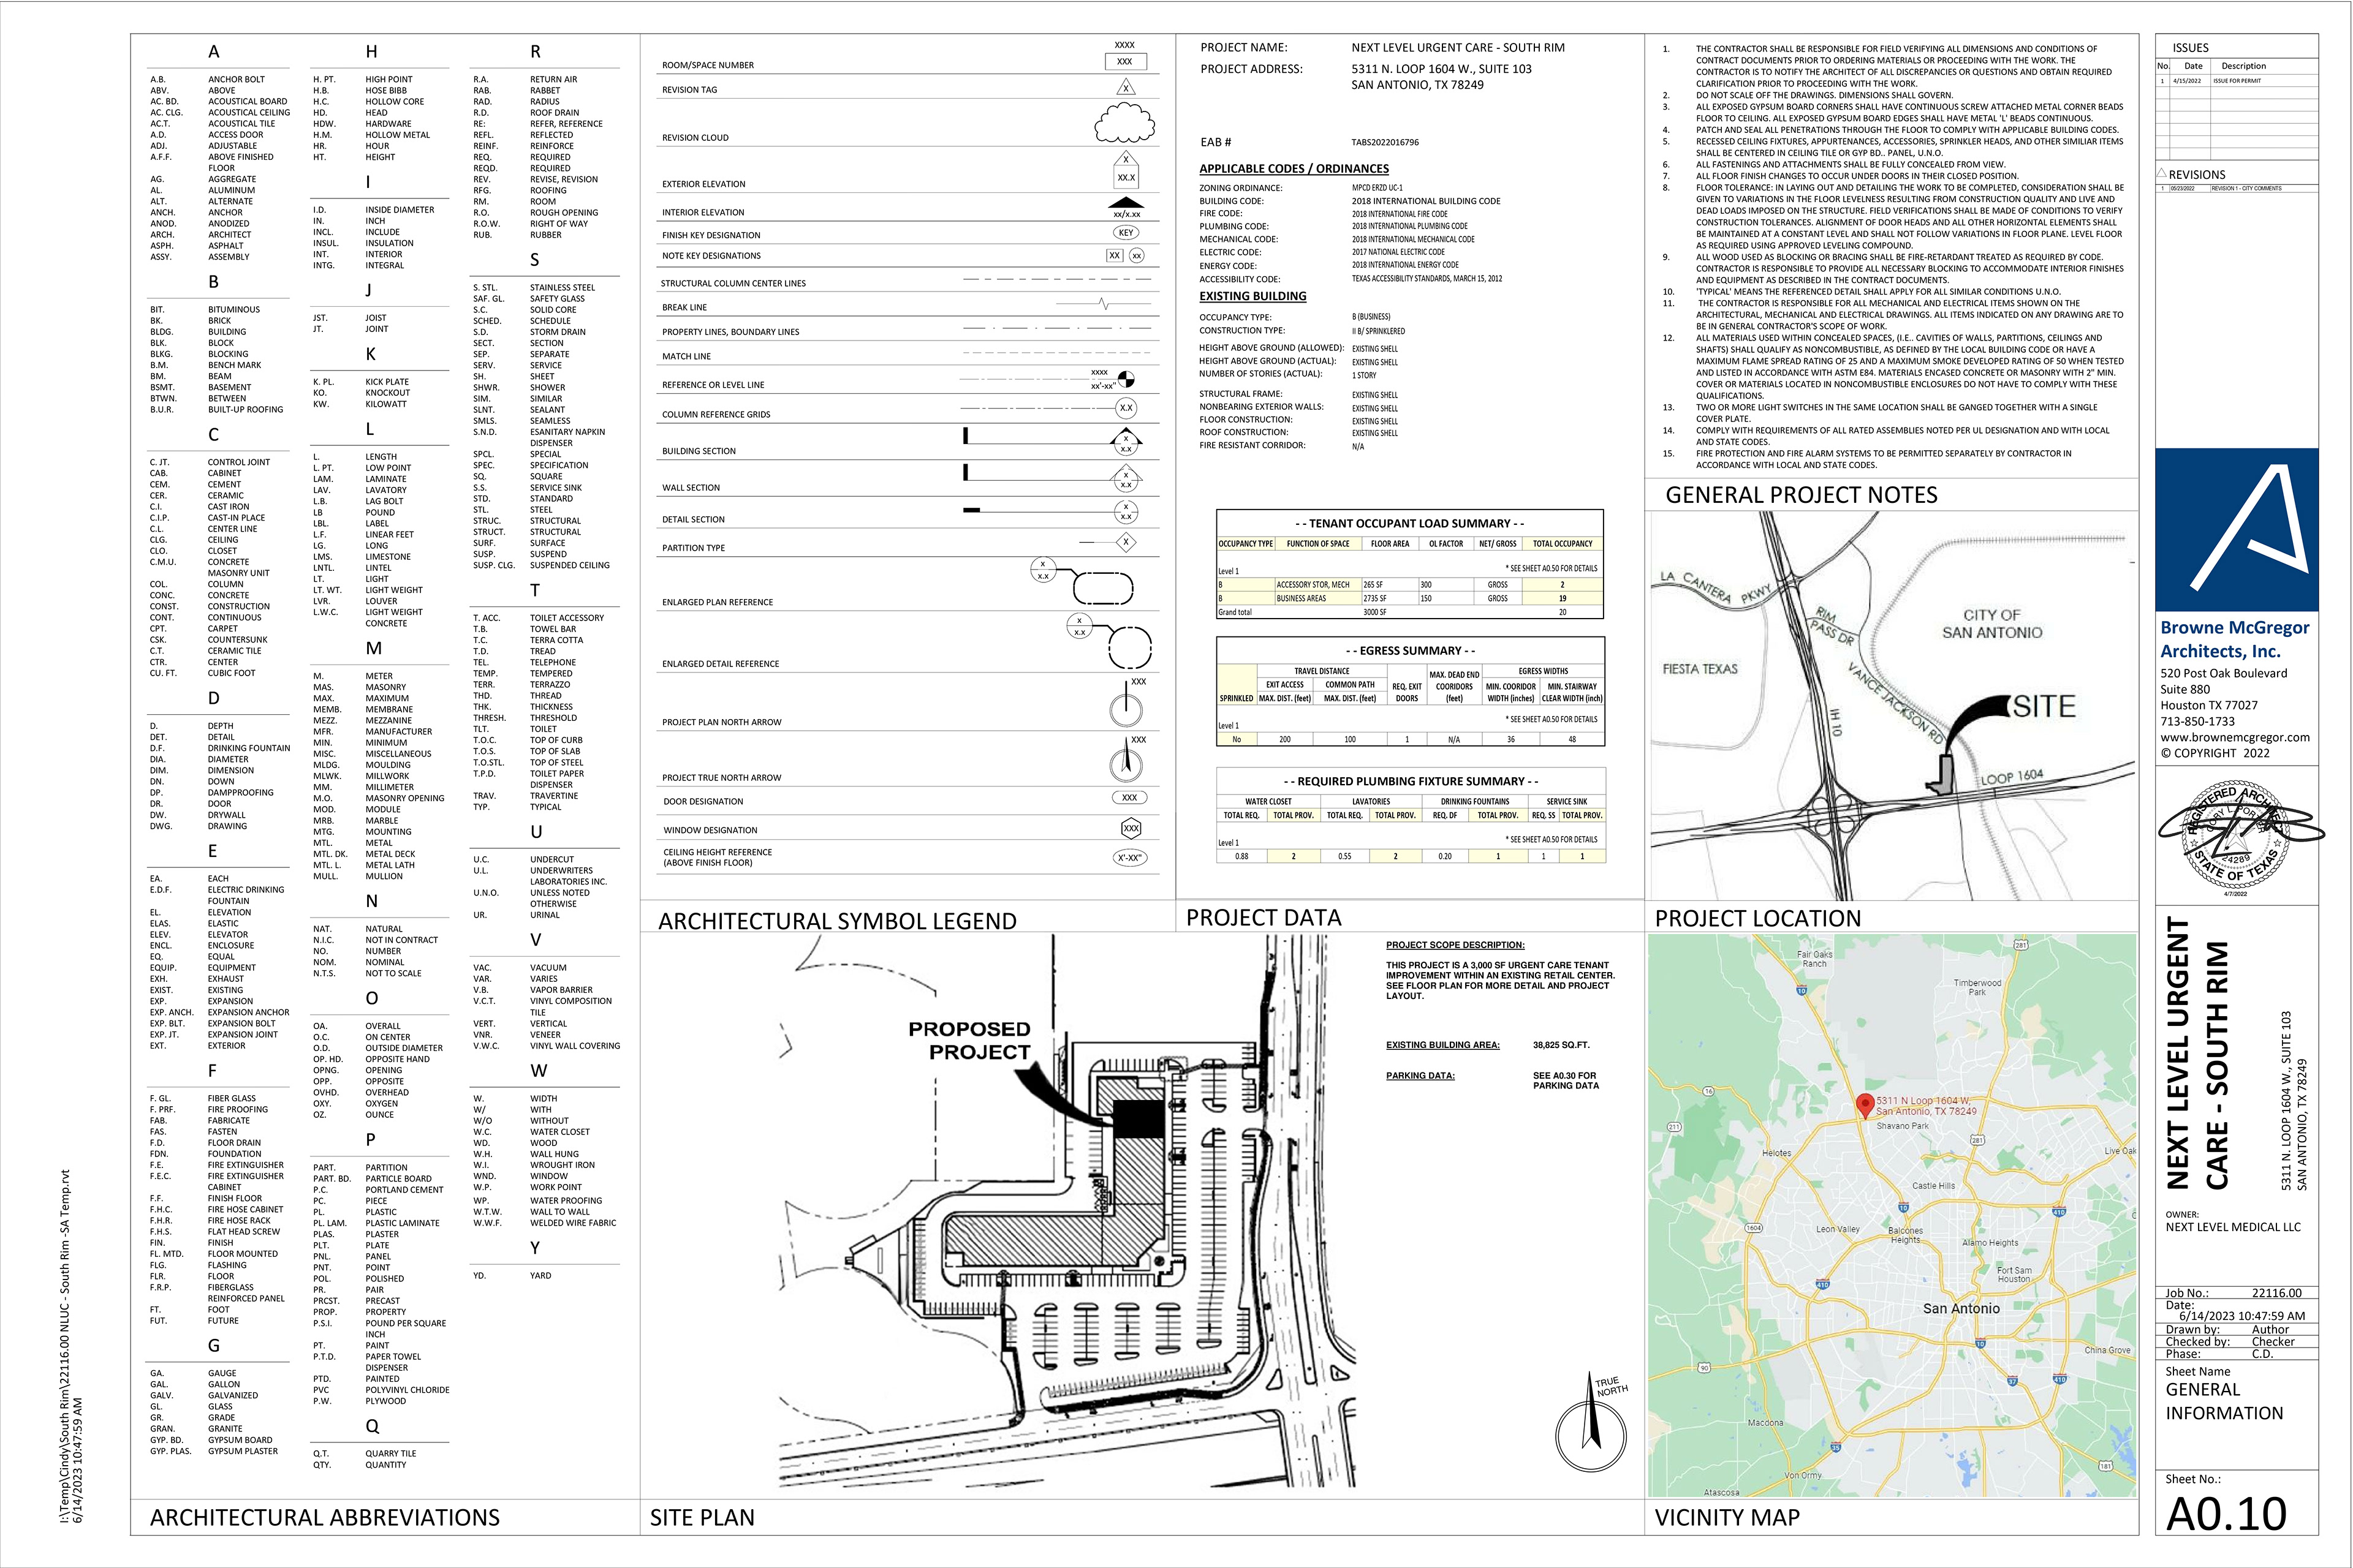Click the www.brownemcgregor.com website text
The image size is (2353, 1568).
click(x=2235, y=737)
